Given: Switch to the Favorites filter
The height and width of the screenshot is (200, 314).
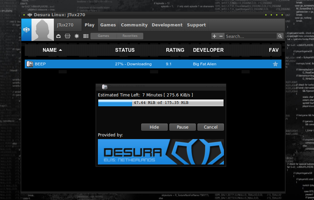Looking at the screenshot, I should (x=130, y=36).
